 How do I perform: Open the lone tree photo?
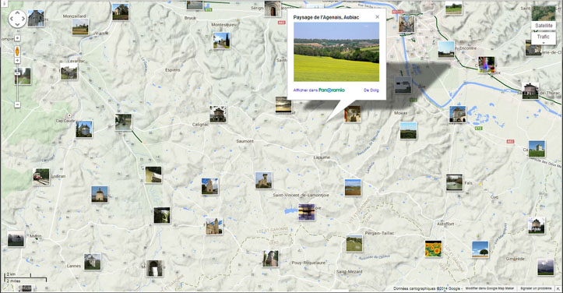[480, 249]
